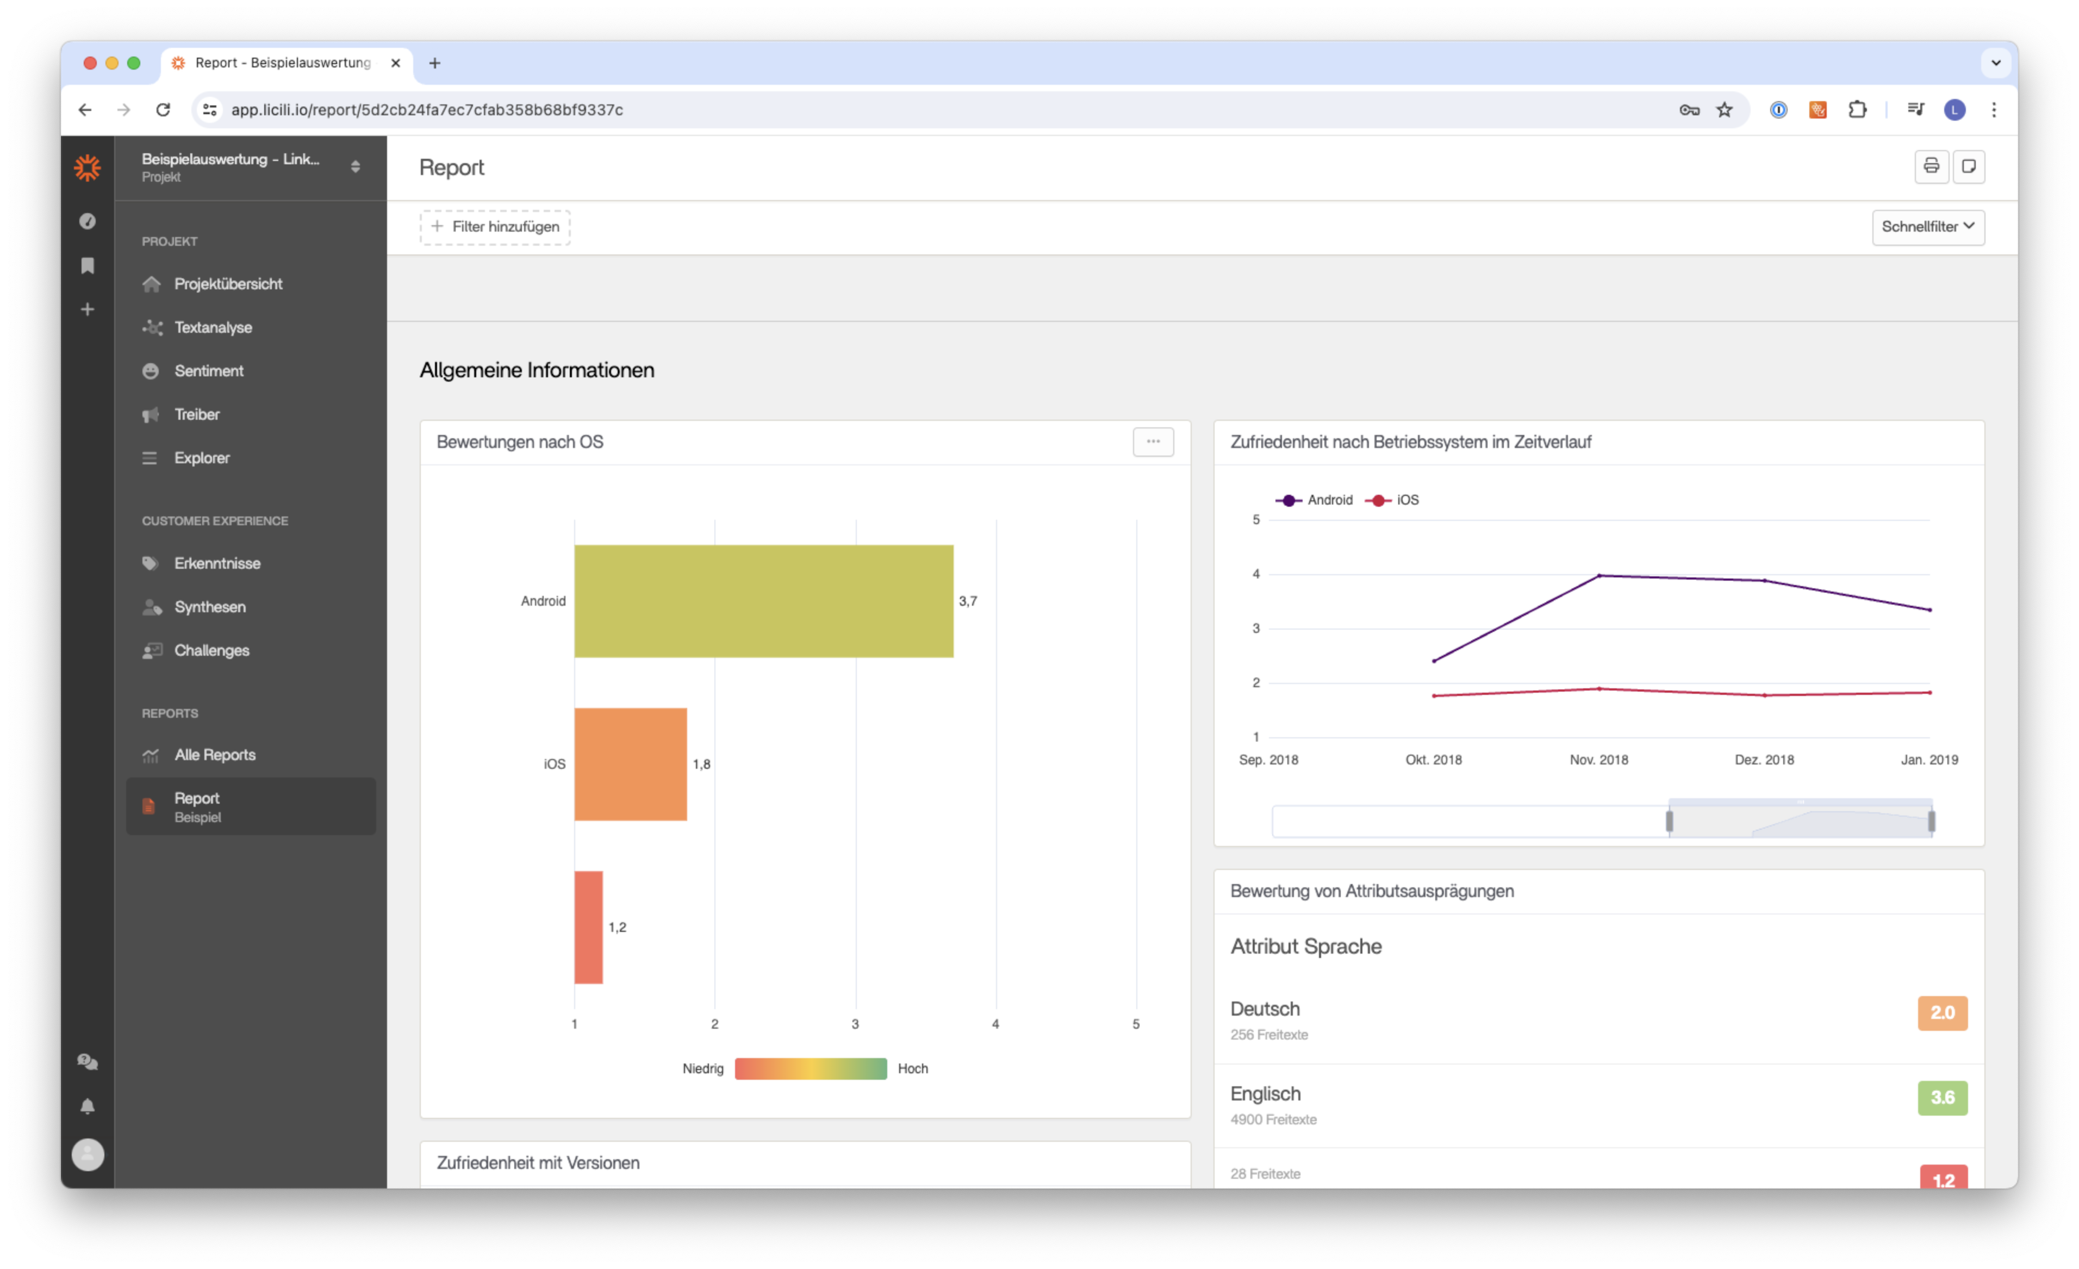2079x1269 pixels.
Task: Open the bookmark icon in left rail
Action: [x=87, y=266]
